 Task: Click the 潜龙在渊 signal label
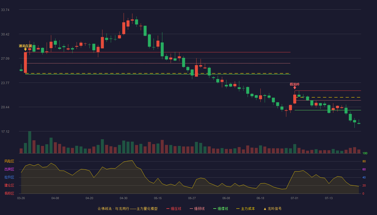click(x=25, y=46)
